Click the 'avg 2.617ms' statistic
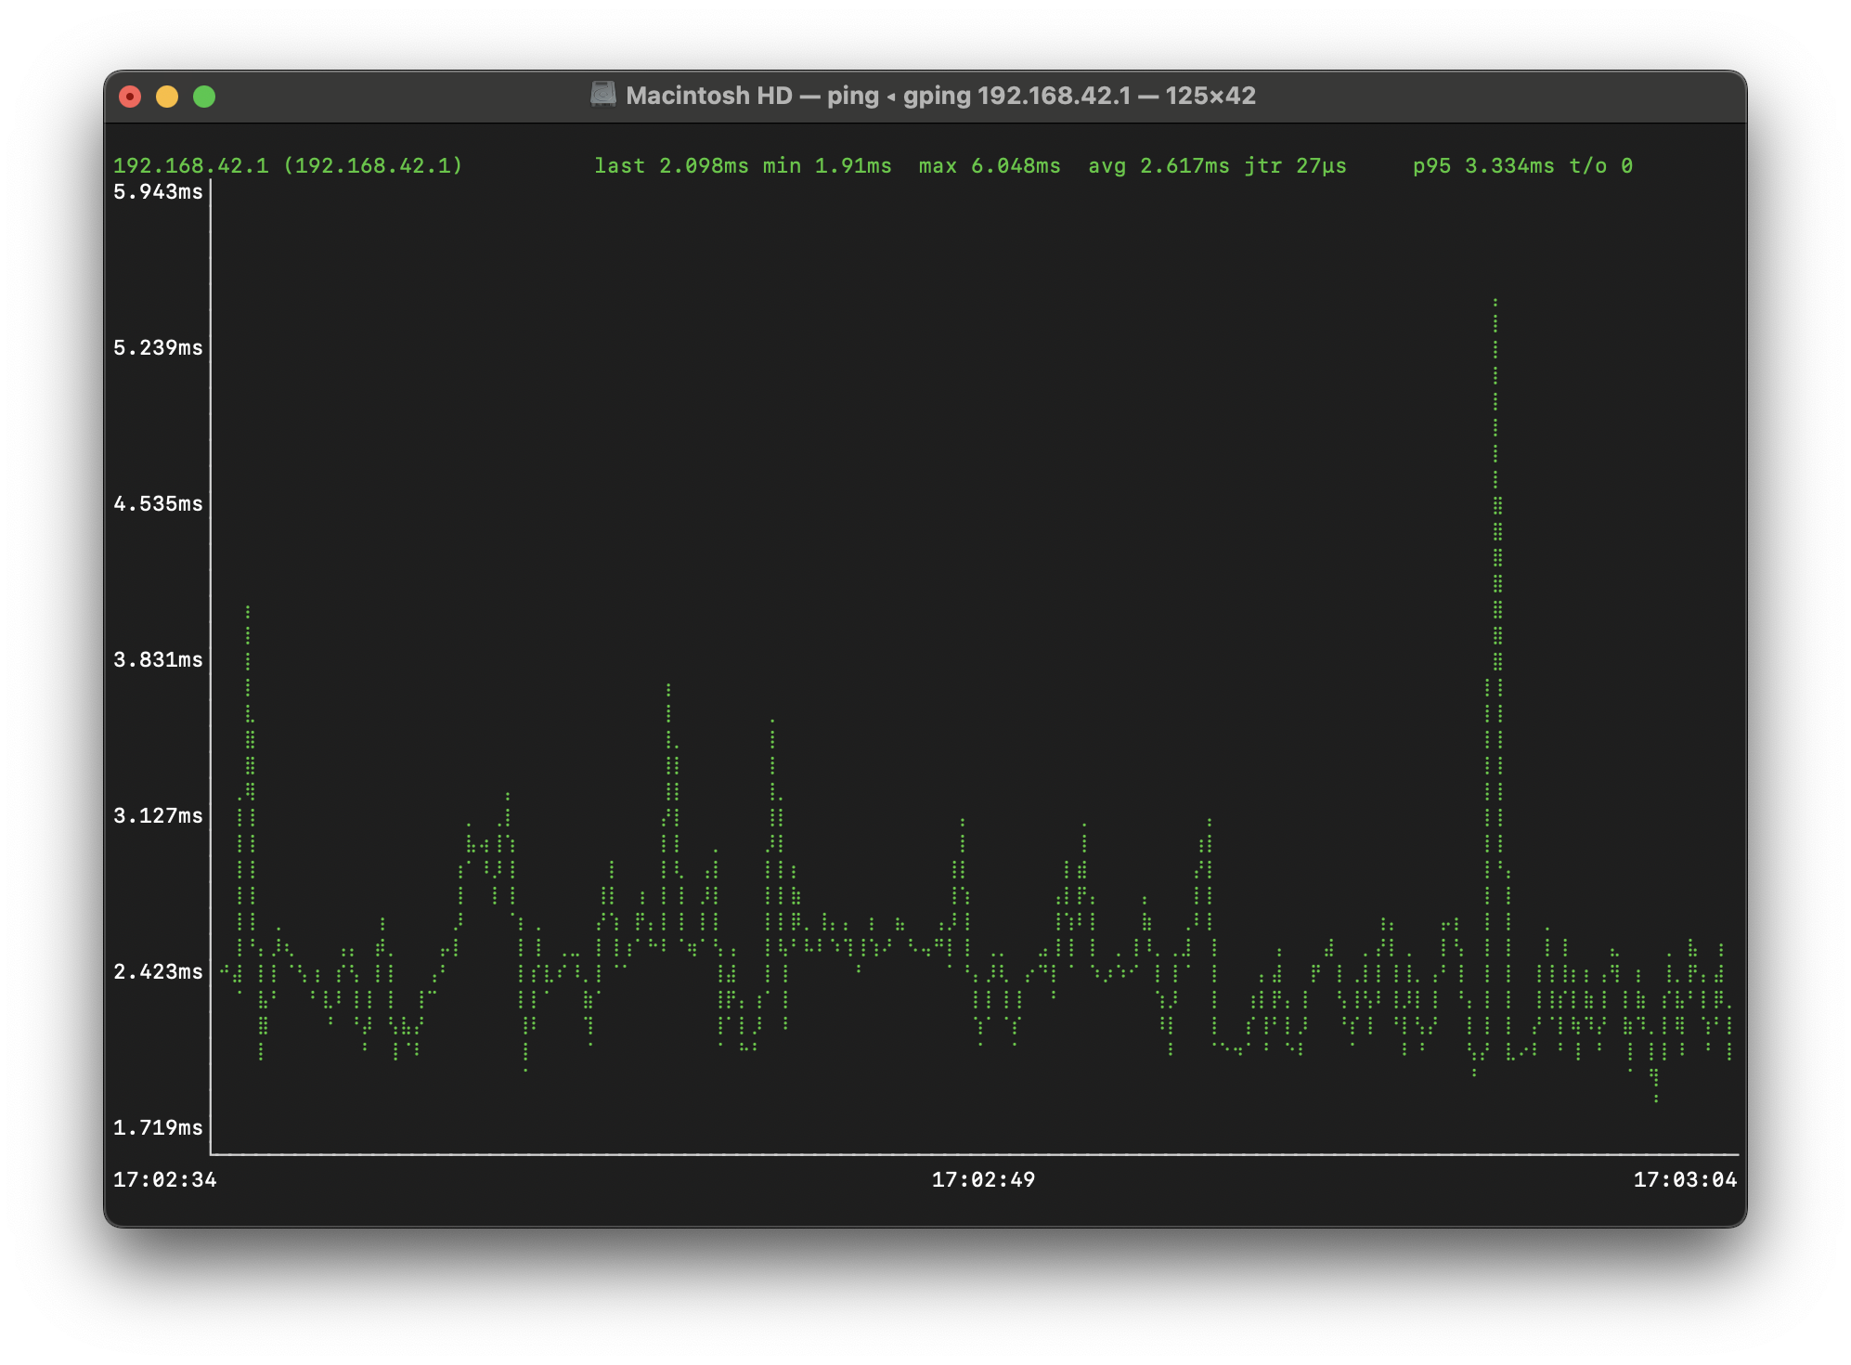 coord(1158,165)
